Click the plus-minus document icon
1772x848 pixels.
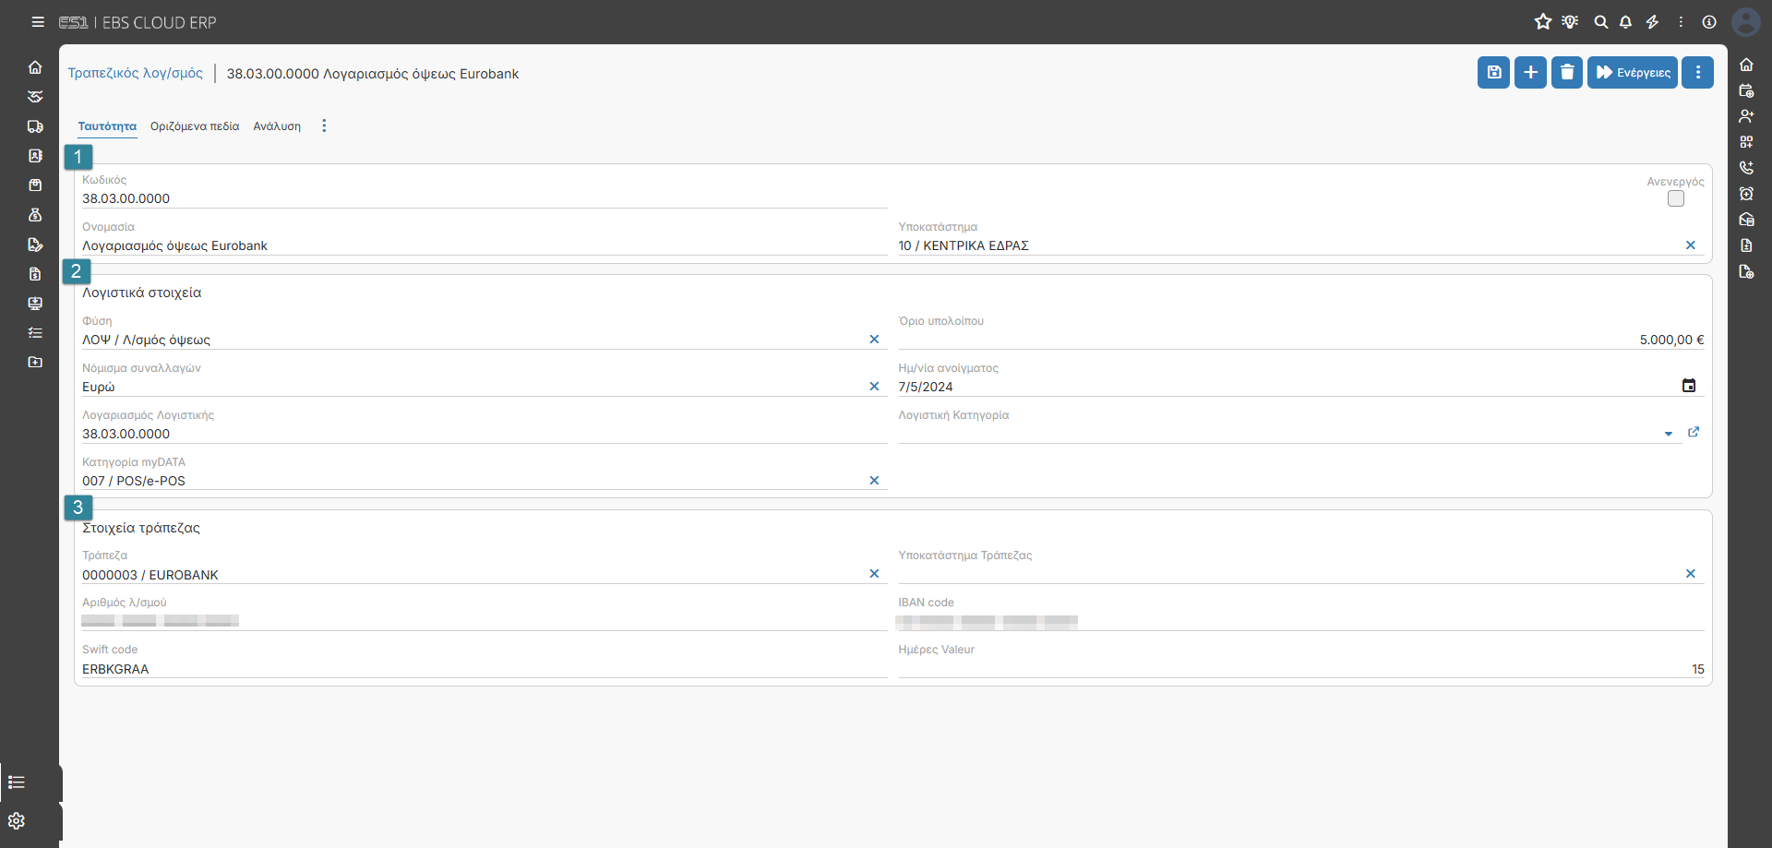pos(1746,245)
